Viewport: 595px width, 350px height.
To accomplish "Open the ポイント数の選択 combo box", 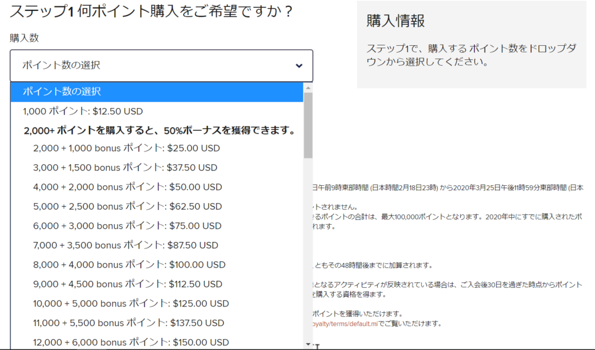I will pos(161,66).
